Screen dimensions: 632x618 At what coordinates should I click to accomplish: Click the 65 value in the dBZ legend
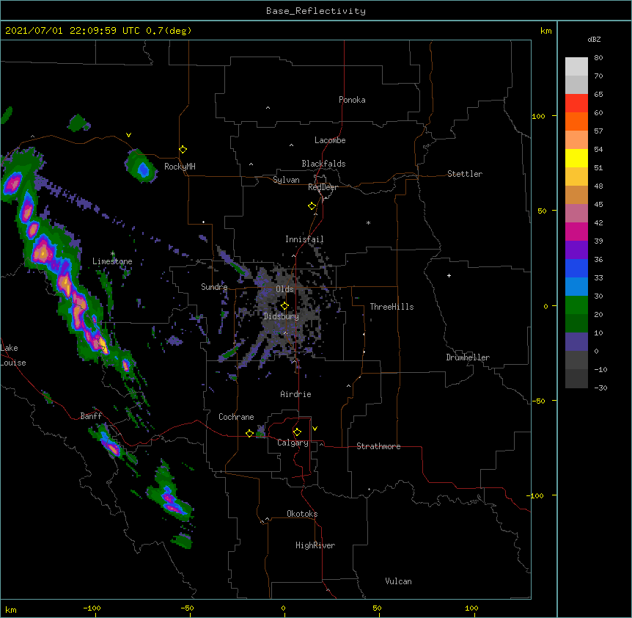(598, 95)
